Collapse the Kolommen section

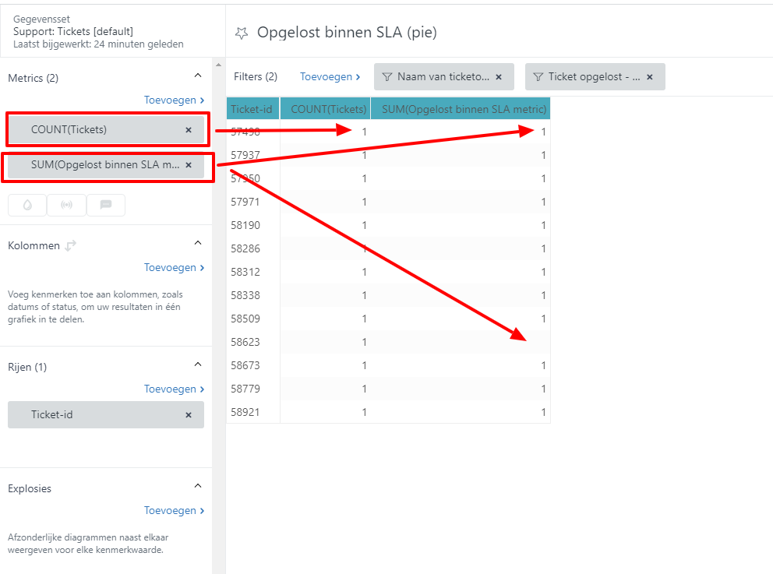pyautogui.click(x=198, y=243)
